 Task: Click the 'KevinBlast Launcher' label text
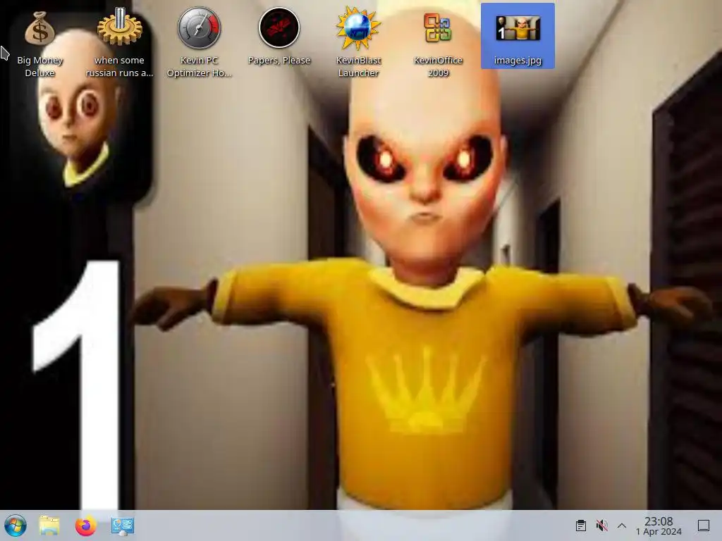358,66
